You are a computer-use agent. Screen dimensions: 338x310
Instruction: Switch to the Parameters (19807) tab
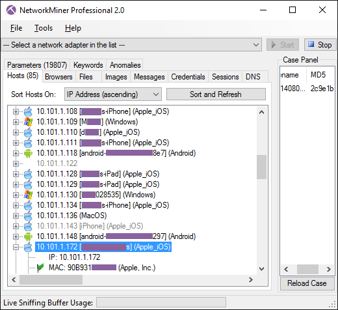(x=37, y=65)
